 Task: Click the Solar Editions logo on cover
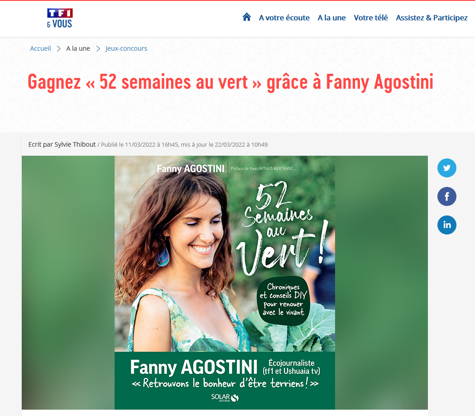[225, 397]
